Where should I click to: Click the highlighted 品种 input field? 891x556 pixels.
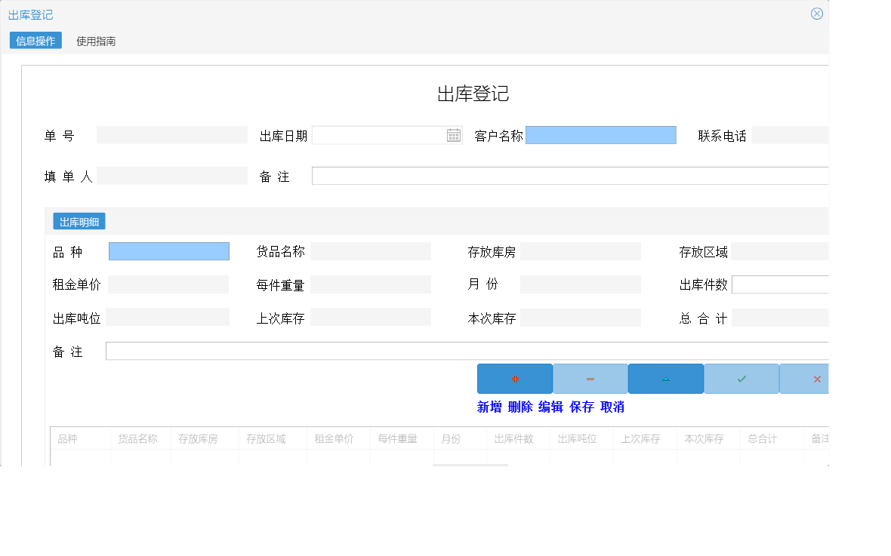(x=168, y=250)
